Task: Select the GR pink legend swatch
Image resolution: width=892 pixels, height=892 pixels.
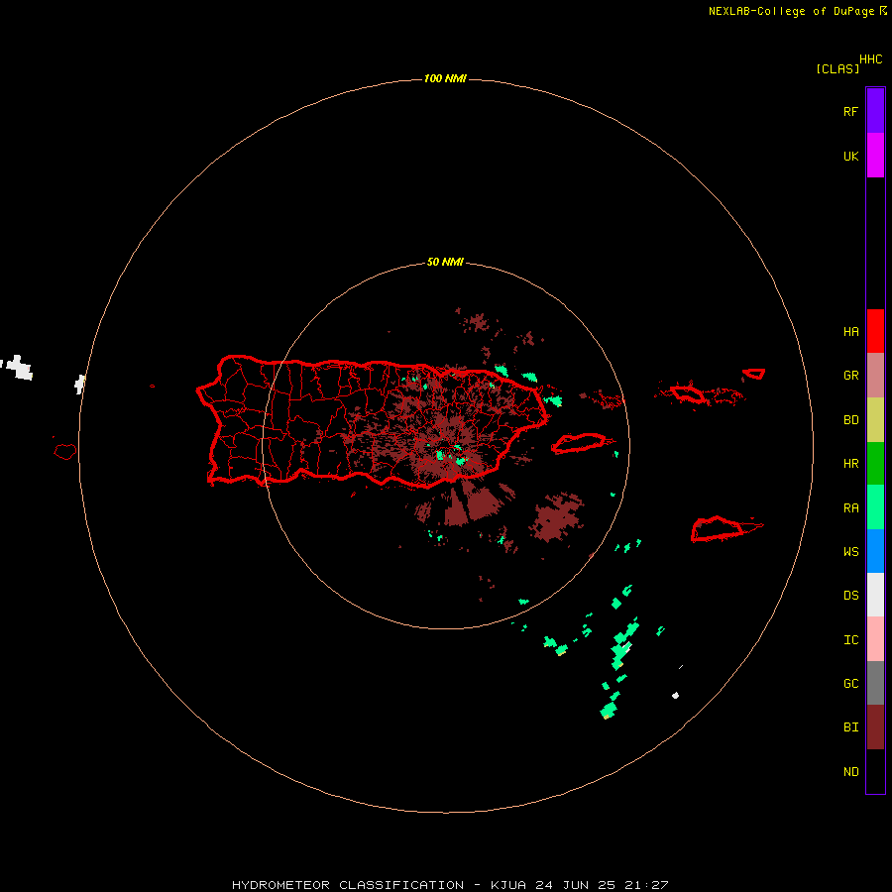Action: 875,376
